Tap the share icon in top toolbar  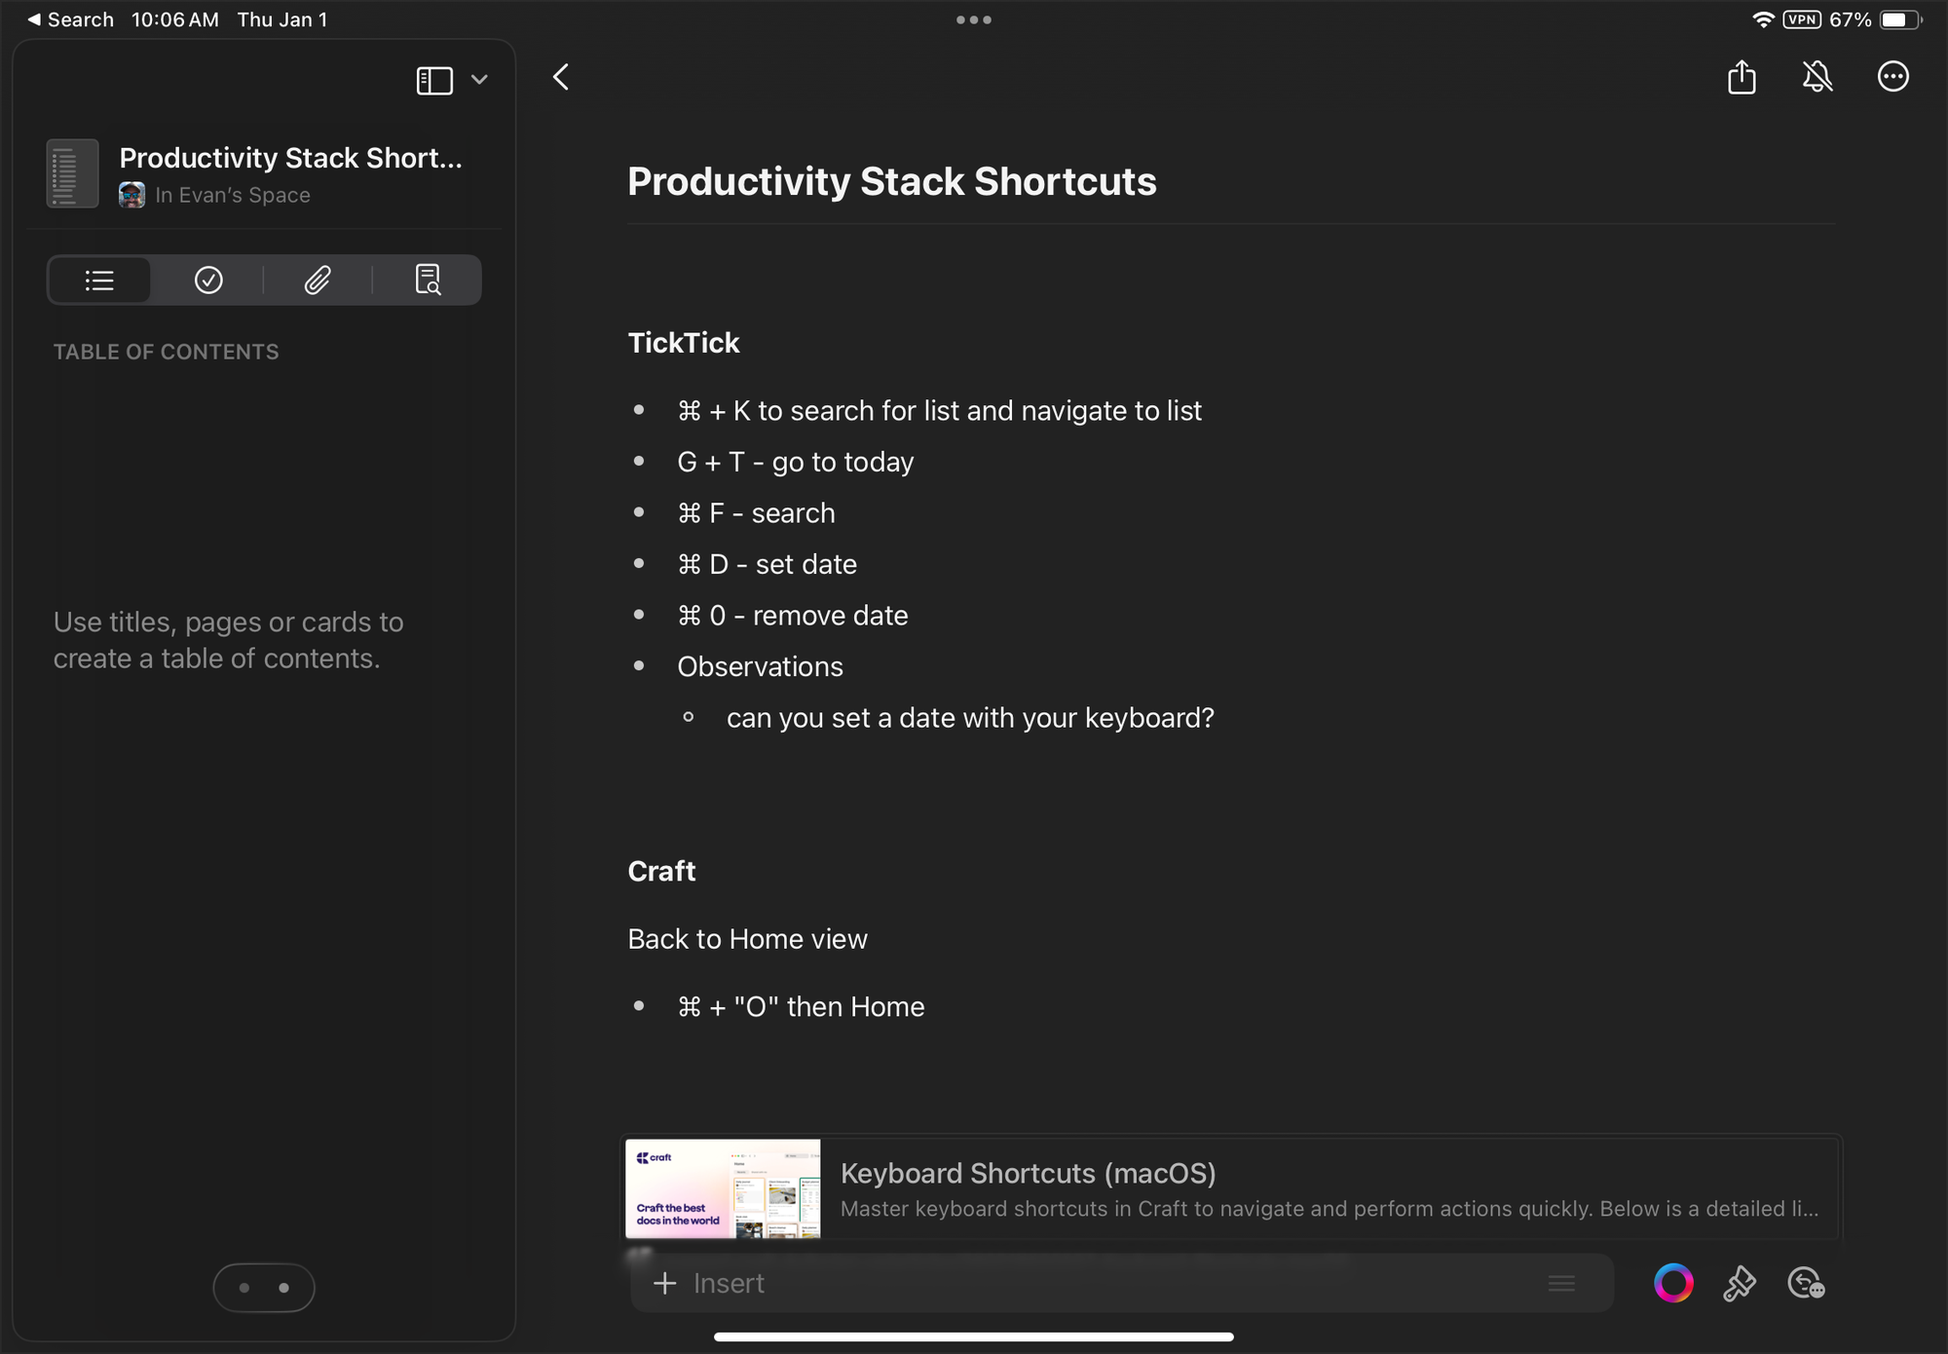1742,77
